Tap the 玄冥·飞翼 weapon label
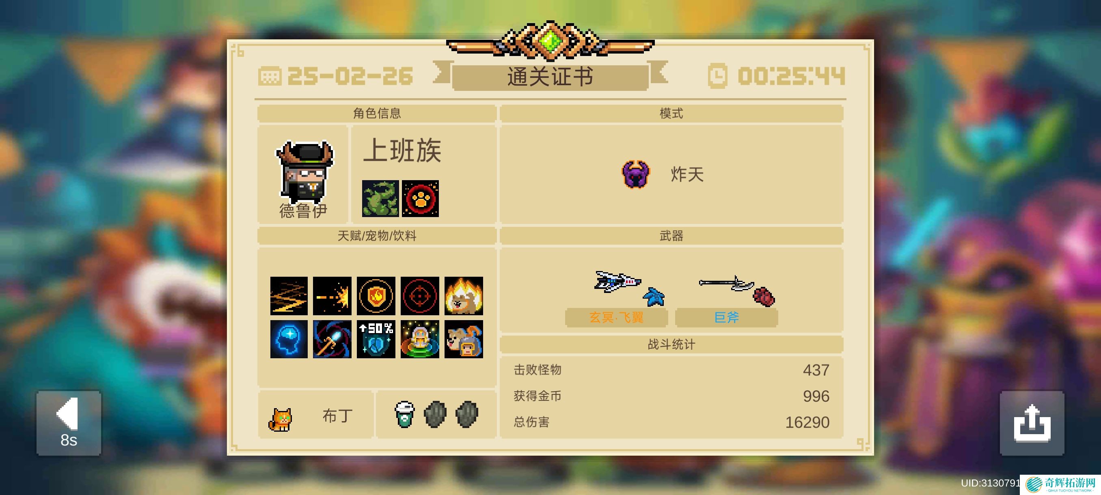Screen dimensions: 1101x495 pyautogui.click(x=616, y=317)
